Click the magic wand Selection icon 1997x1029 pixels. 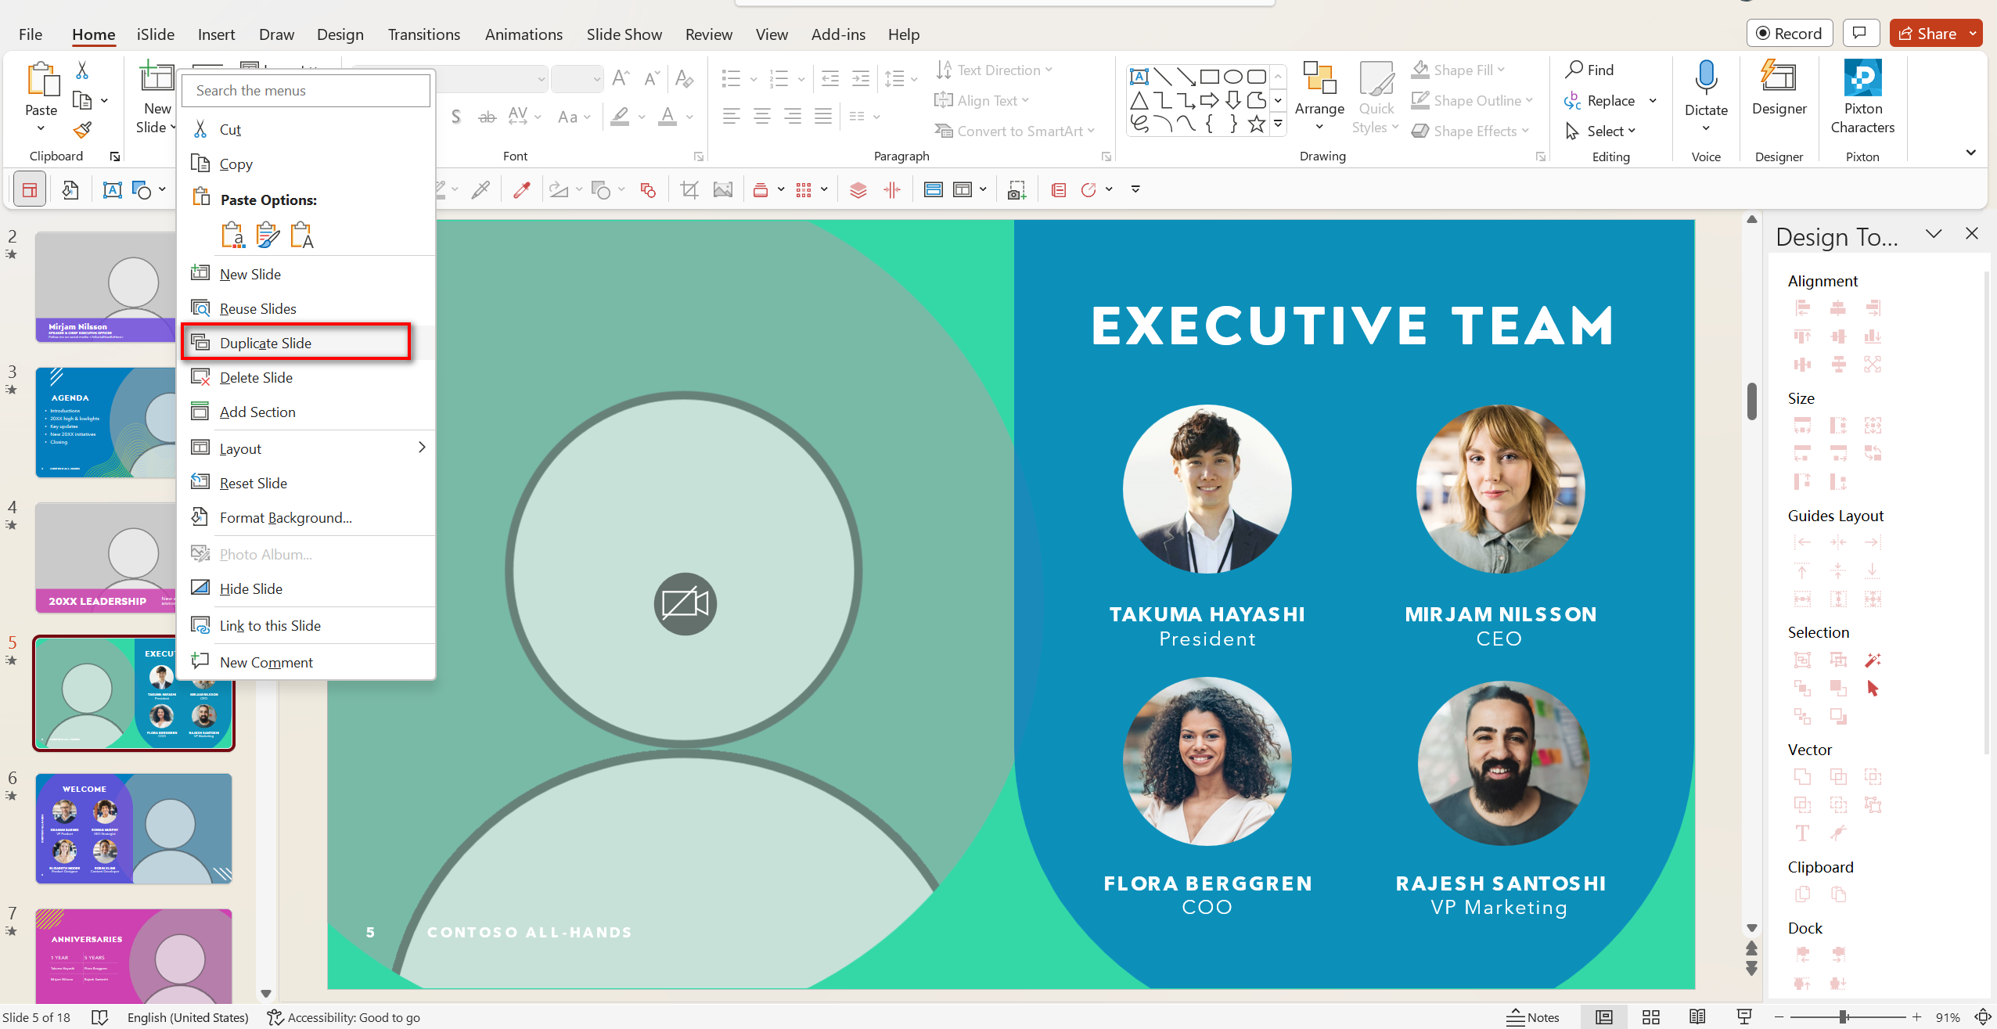[1873, 660]
